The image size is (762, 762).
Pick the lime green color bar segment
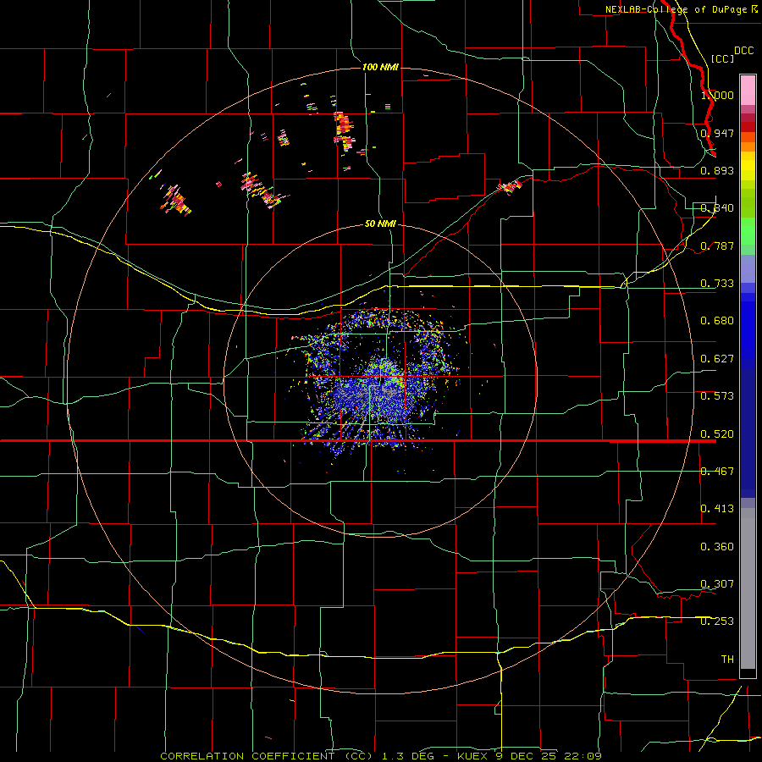coord(748,202)
